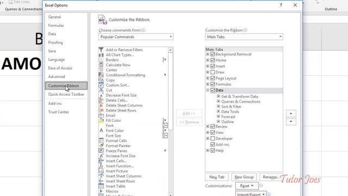
Task: Click the New Tab button
Action: (216, 177)
